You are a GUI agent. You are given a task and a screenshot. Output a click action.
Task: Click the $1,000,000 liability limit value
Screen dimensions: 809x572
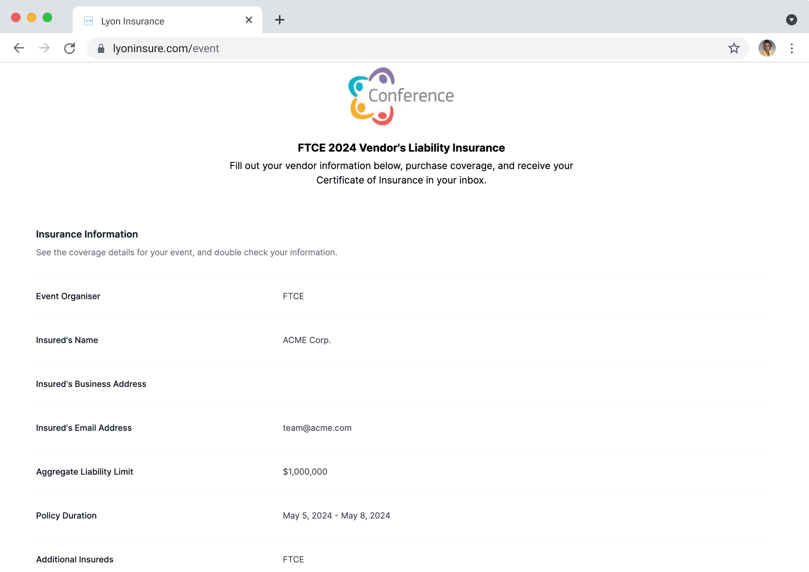tap(305, 472)
